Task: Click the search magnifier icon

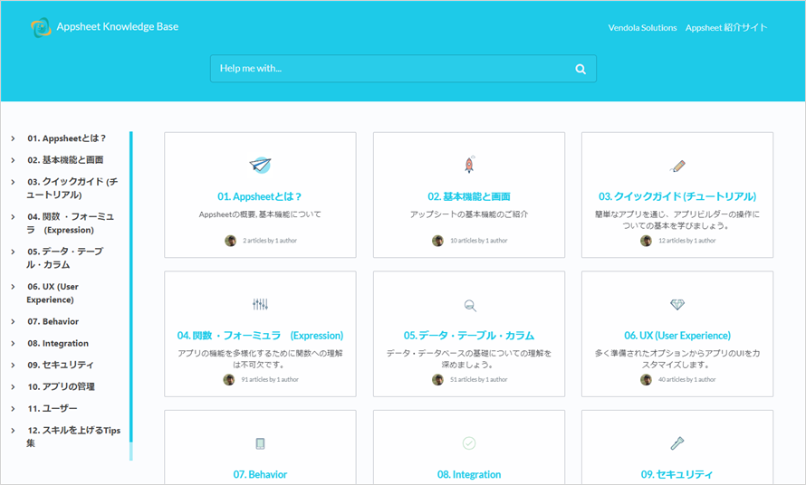Action: coord(581,69)
